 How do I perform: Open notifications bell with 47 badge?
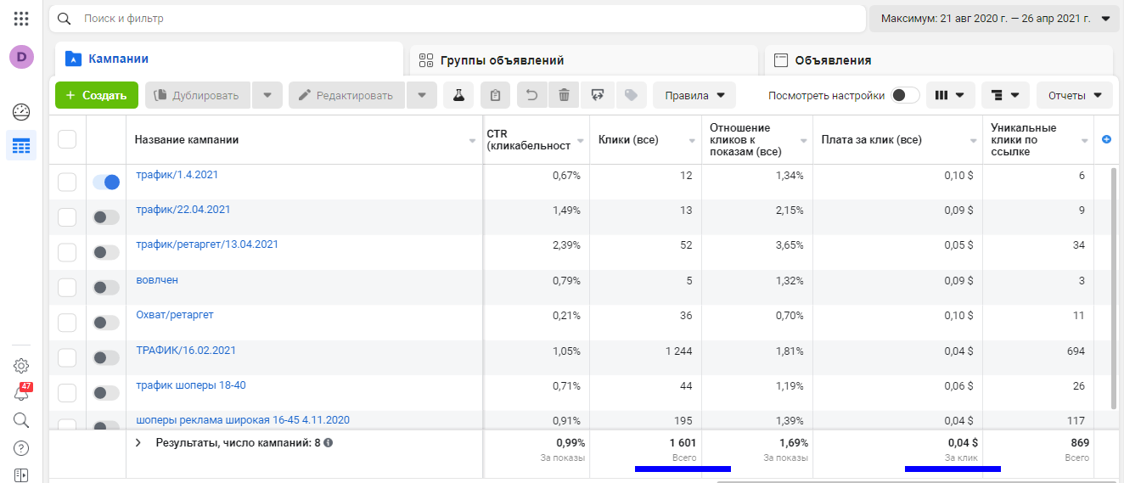tap(21, 393)
